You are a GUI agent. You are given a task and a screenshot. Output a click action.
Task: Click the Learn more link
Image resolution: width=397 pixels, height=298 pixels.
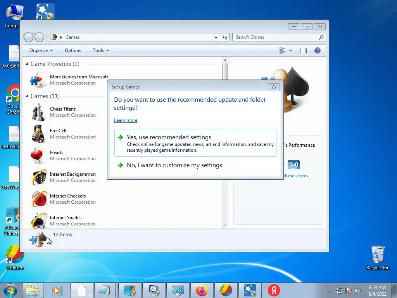tap(126, 120)
